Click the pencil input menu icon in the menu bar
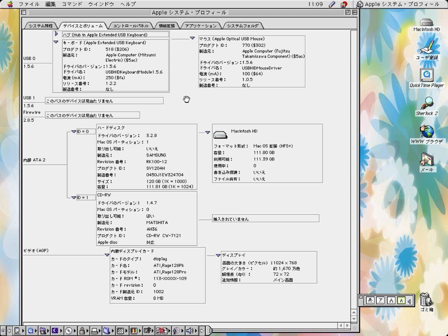Screen dimensions: 448x336 (x=332, y=4)
